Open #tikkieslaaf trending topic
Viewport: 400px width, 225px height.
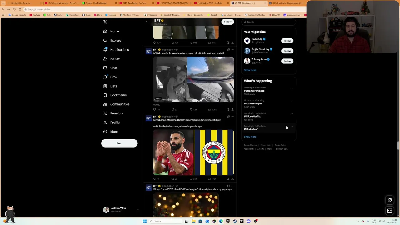coord(251,129)
